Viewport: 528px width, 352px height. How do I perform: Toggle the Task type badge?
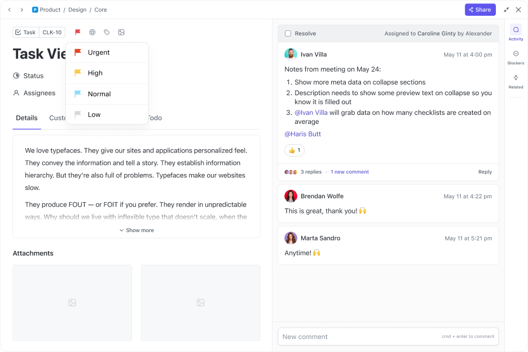click(x=25, y=32)
